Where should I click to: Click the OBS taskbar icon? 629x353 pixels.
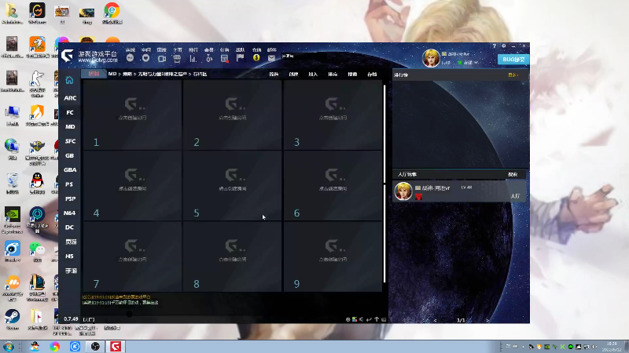tap(95, 346)
